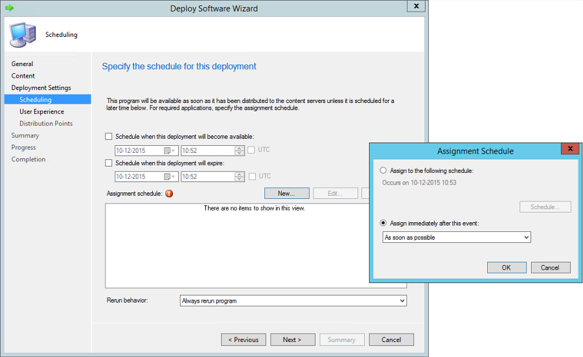Enable 'Schedule when this deployment will become available'
This screenshot has width=583, height=357.
coord(109,137)
